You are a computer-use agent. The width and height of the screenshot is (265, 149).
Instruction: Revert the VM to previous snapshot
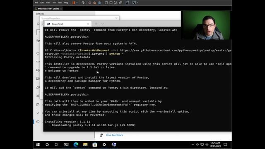click(95, 3)
